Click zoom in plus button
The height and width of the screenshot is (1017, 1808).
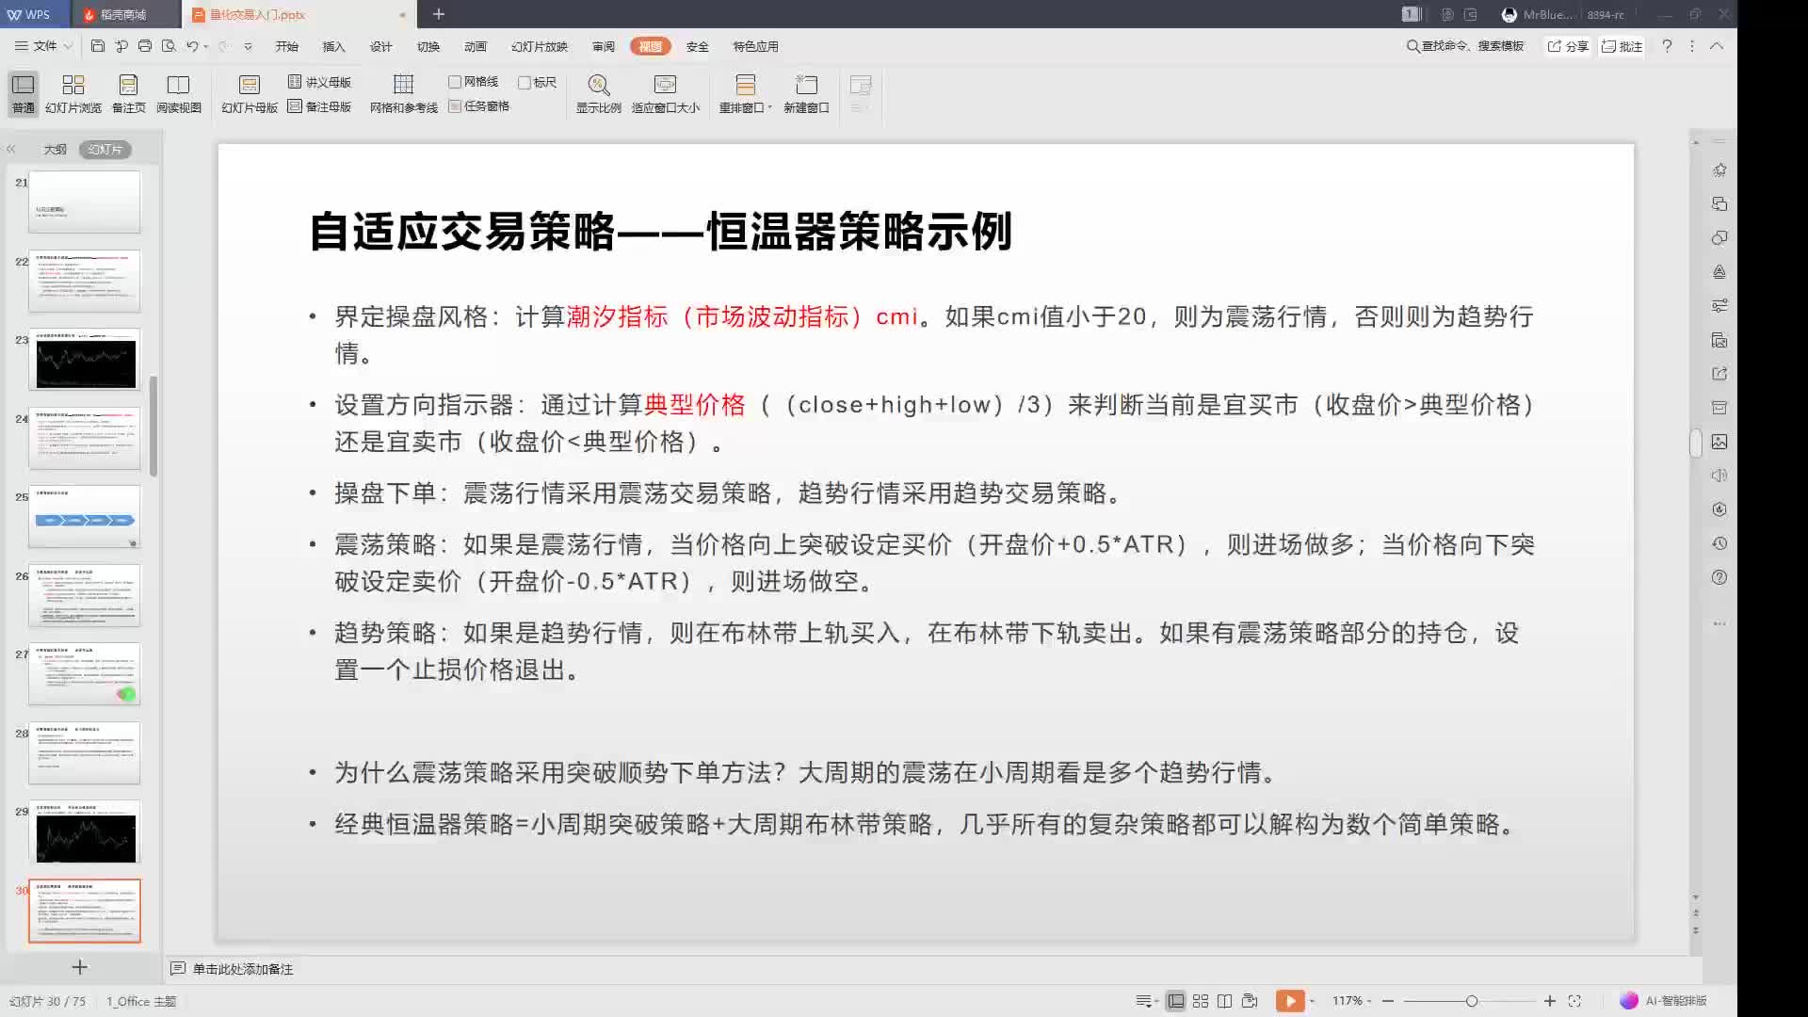pyautogui.click(x=1550, y=1001)
